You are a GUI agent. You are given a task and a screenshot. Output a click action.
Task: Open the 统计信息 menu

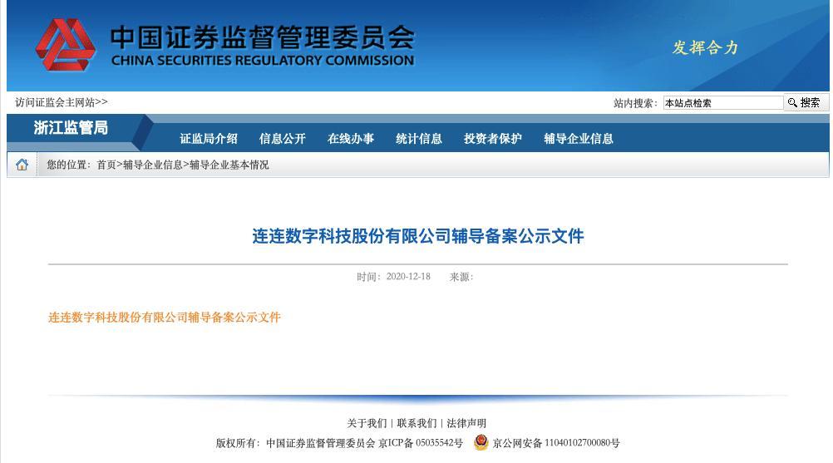(x=419, y=139)
